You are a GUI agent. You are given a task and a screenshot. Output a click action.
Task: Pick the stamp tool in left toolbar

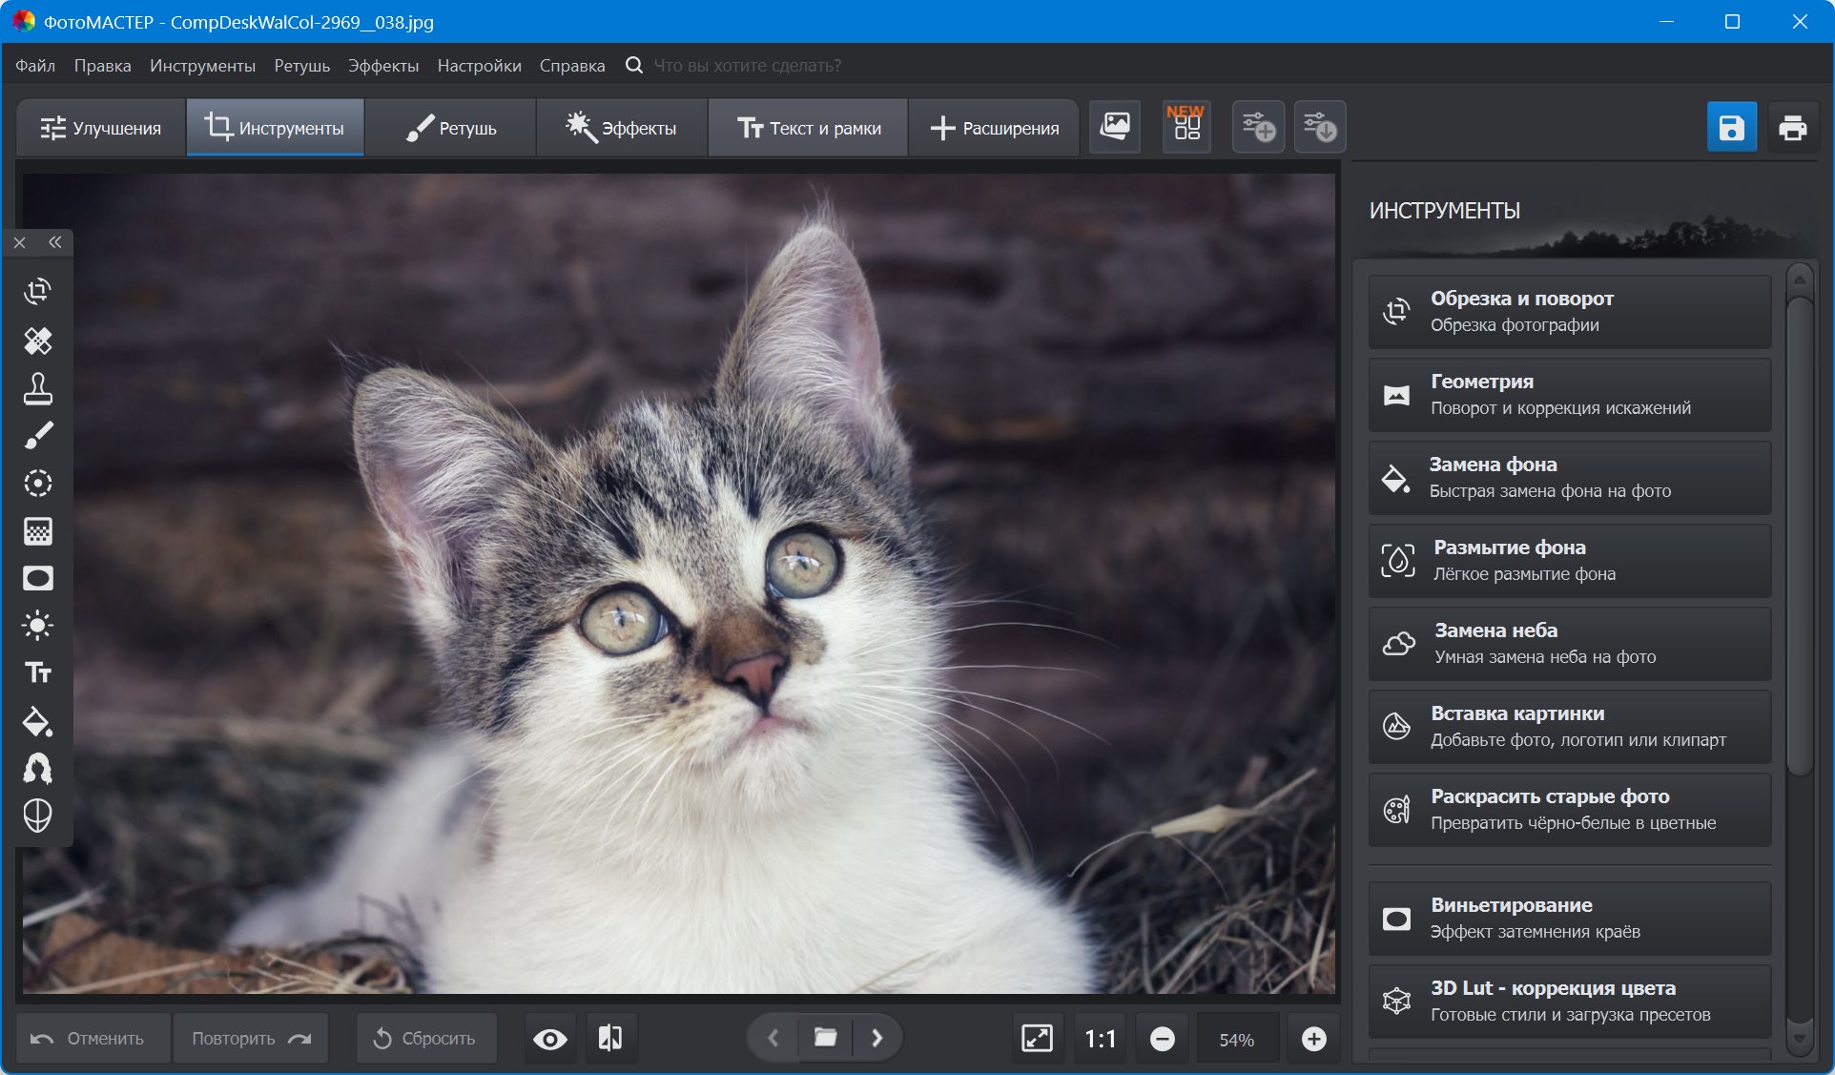pyautogui.click(x=37, y=388)
